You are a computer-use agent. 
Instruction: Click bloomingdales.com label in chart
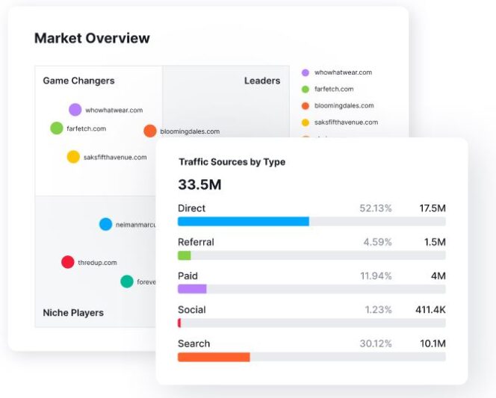point(190,131)
